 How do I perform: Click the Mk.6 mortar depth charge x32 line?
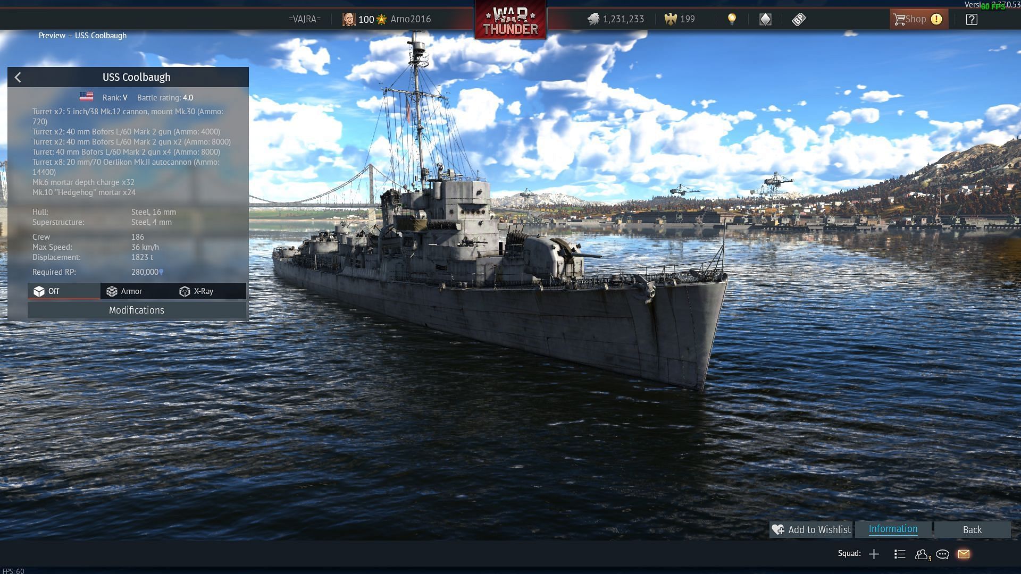(x=83, y=182)
